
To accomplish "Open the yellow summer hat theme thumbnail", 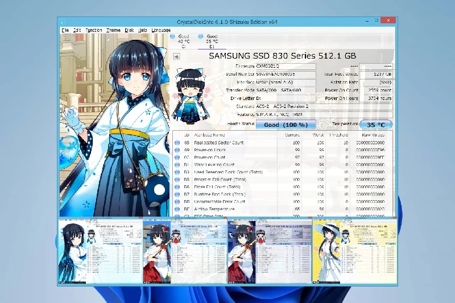I will [x=354, y=251].
